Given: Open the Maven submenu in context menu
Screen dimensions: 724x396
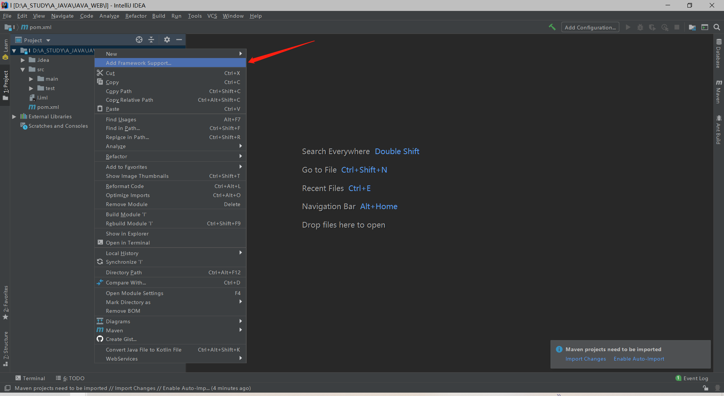Looking at the screenshot, I should tap(170, 330).
